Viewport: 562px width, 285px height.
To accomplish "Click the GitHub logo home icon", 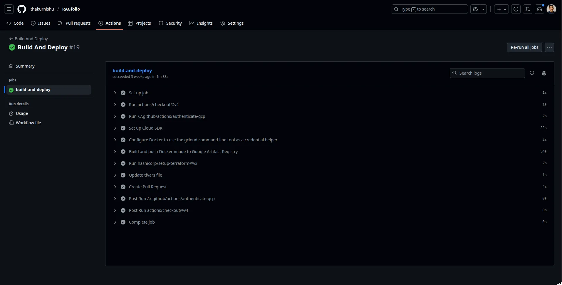I will click(22, 9).
